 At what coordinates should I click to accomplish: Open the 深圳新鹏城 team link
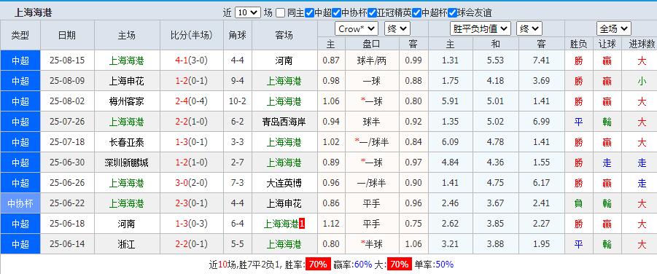(x=127, y=163)
